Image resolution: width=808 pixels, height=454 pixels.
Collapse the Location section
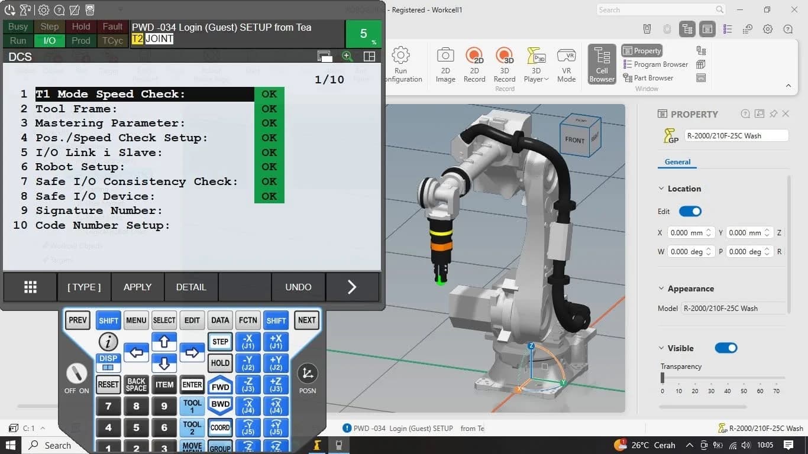(661, 189)
